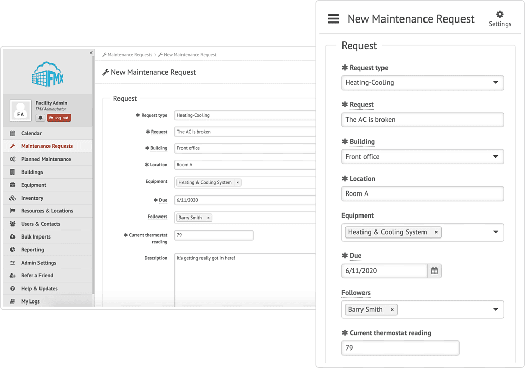Expand the Followers dropdown
Viewport: 525px width, 368px height.
click(494, 309)
